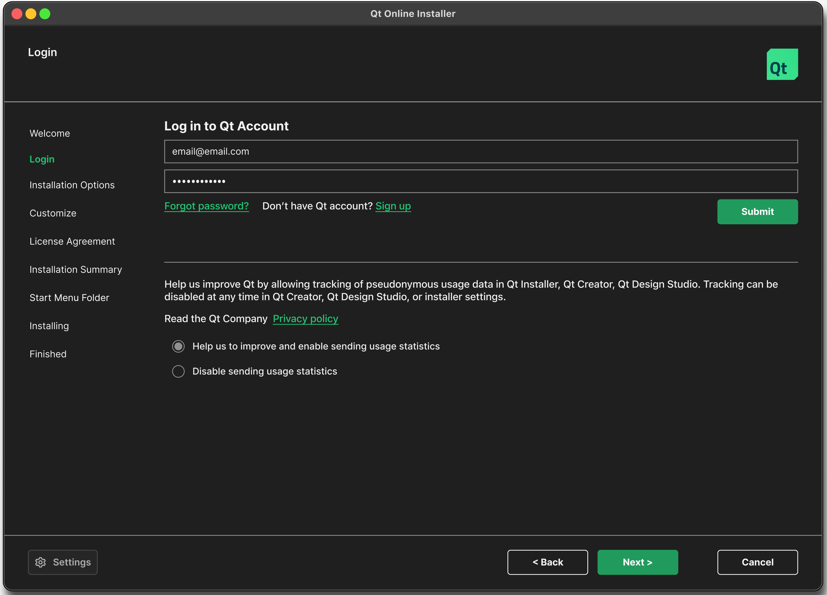The width and height of the screenshot is (827, 595).
Task: Open the Forgot password link
Action: pos(206,206)
